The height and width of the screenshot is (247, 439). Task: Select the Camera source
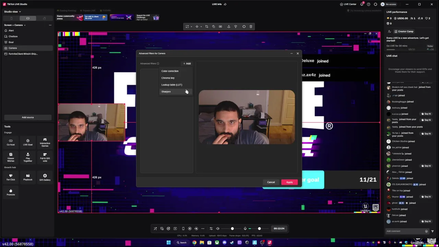pos(28,48)
